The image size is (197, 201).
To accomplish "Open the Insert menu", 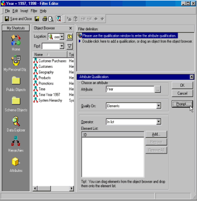I will coord(24,11).
